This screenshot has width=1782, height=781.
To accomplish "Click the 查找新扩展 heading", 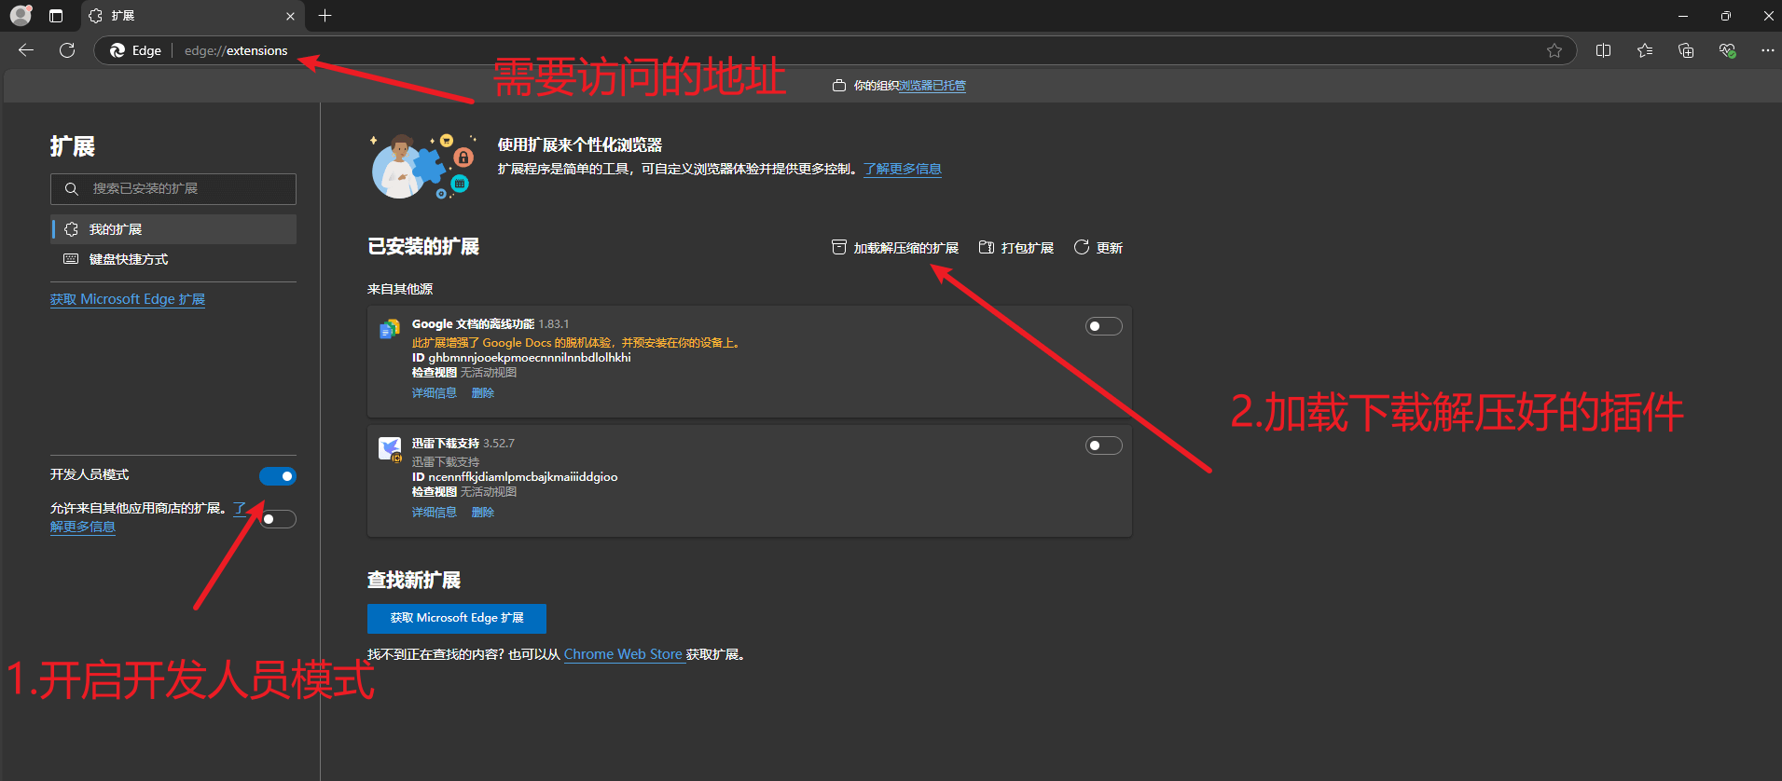I will coord(414,580).
